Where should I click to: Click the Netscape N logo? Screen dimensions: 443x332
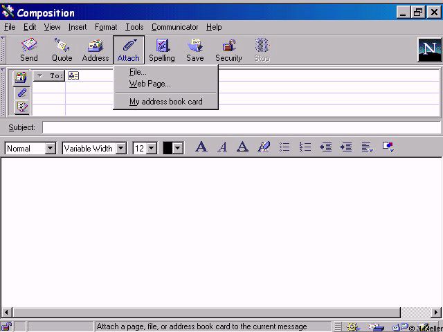point(429,50)
